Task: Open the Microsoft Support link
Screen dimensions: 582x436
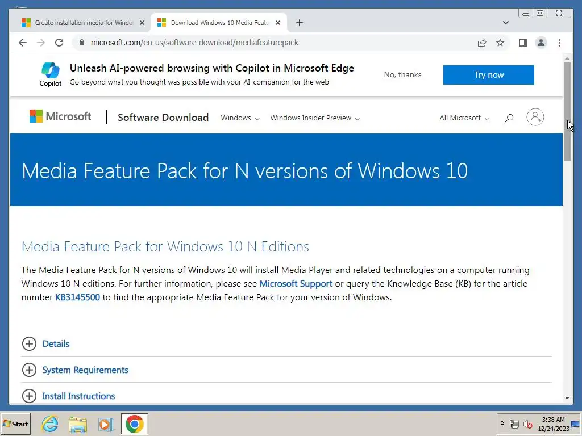Action: (x=296, y=284)
